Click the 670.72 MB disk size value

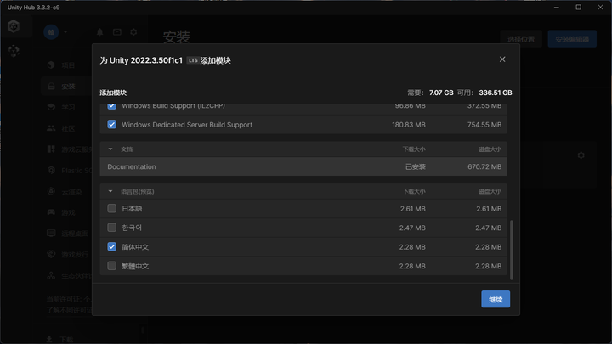click(x=484, y=166)
